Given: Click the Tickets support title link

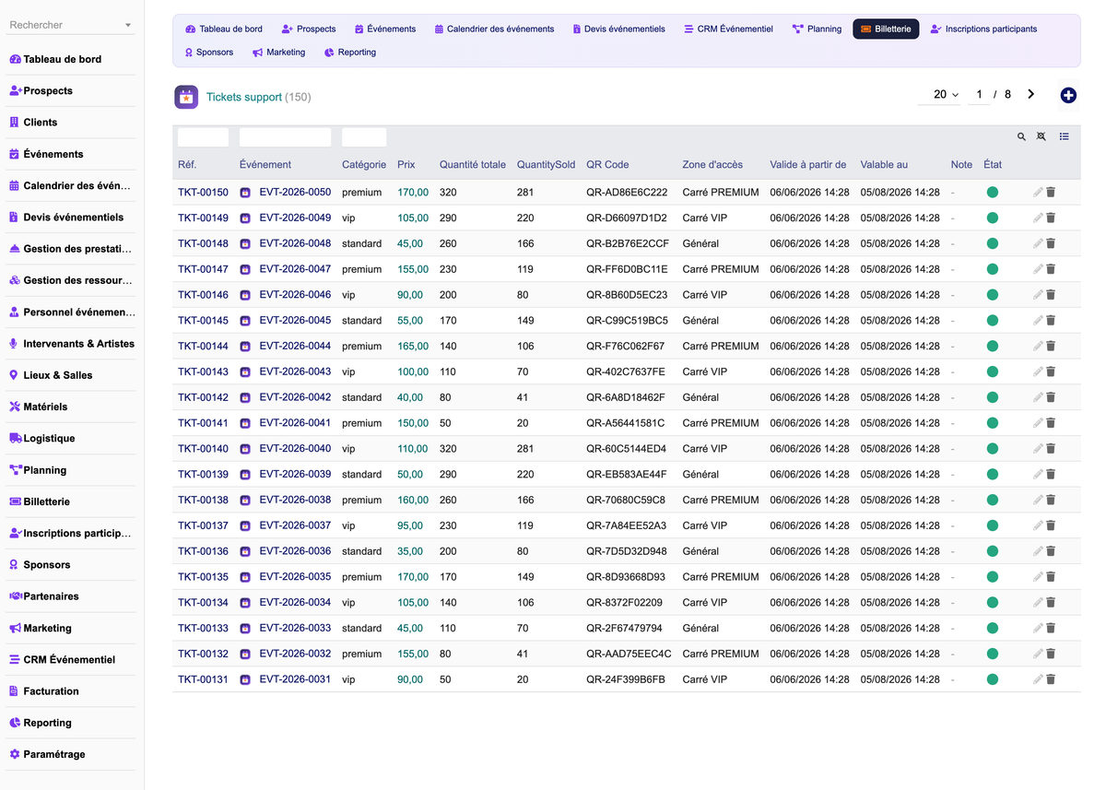Looking at the screenshot, I should (x=244, y=97).
